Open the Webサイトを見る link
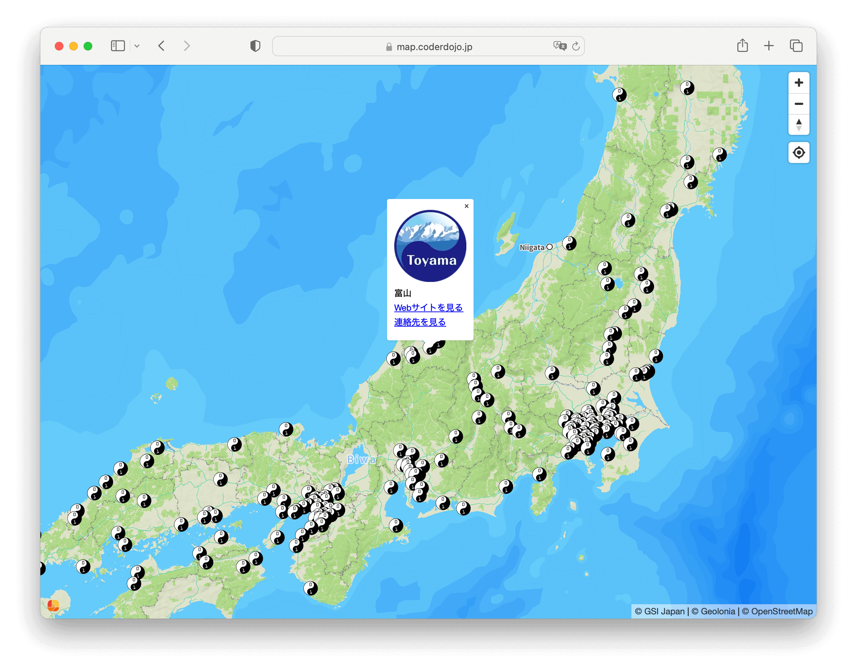This screenshot has height=672, width=857. point(428,308)
